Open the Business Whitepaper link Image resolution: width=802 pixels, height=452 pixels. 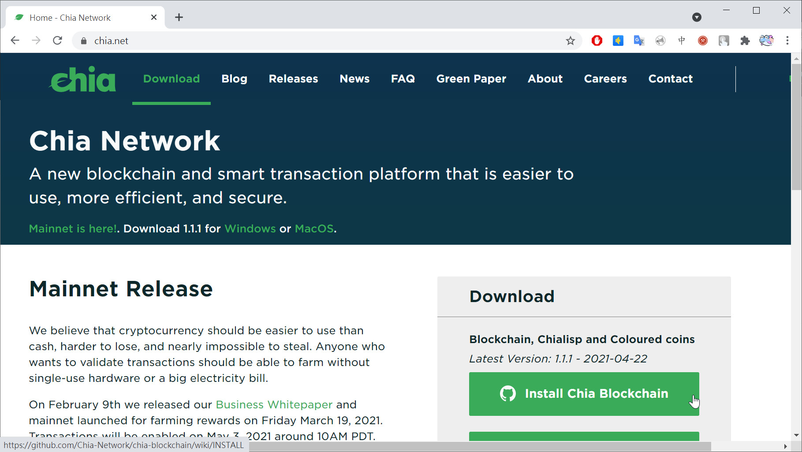click(x=274, y=405)
